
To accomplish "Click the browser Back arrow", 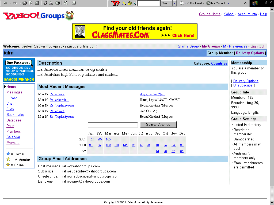I will pyautogui.click(x=5, y=3).
